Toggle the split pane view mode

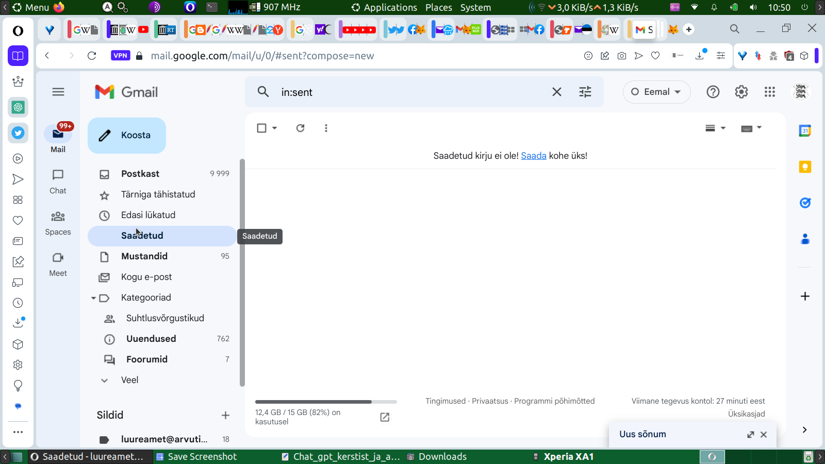click(x=710, y=128)
